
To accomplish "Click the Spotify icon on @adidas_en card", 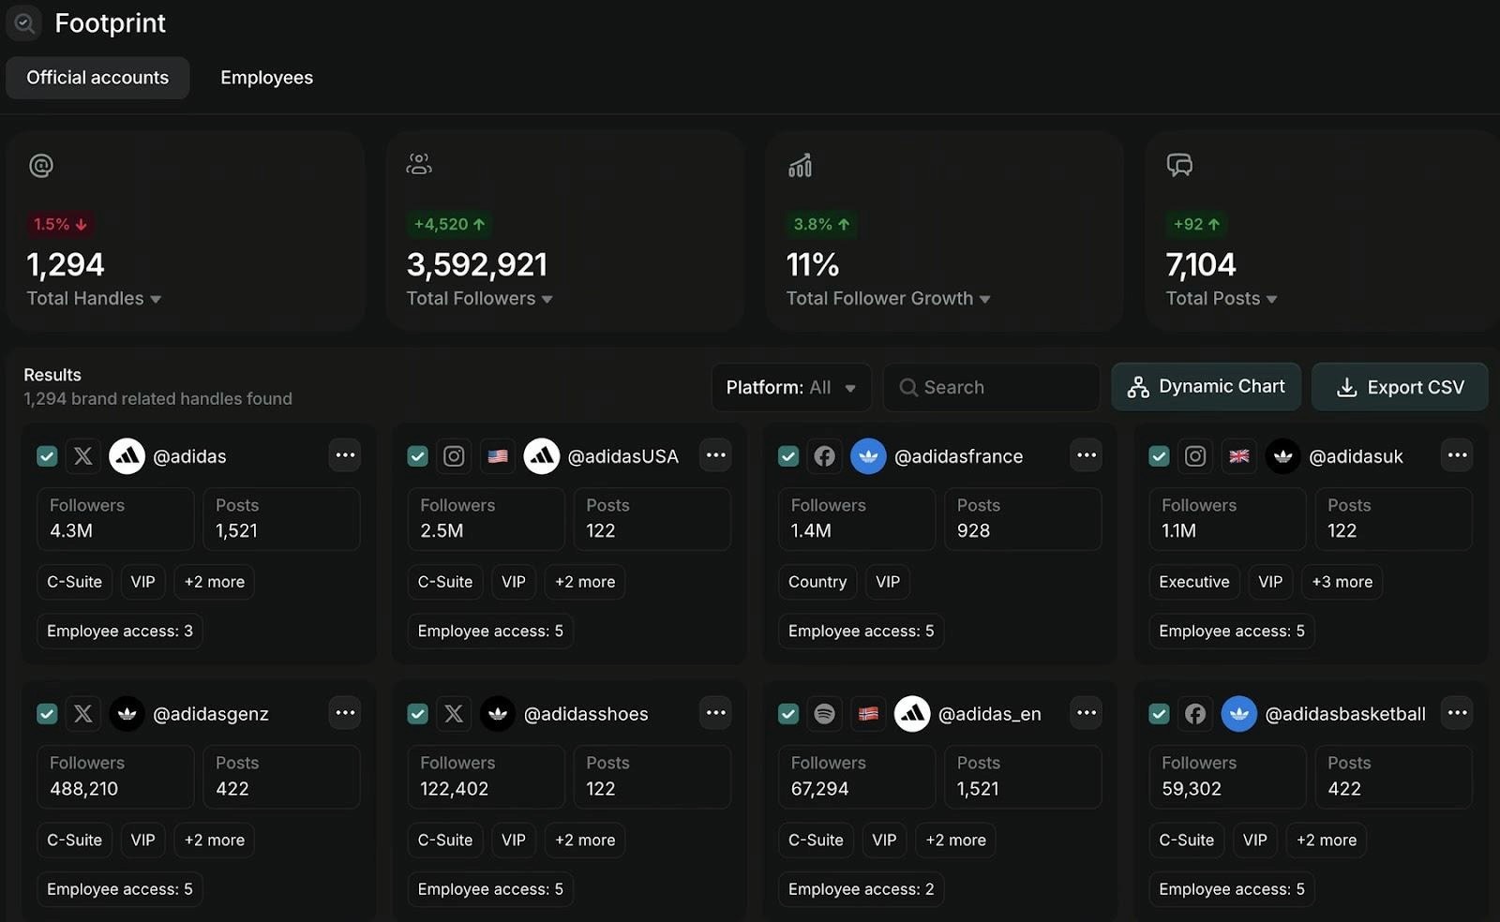I will click(x=824, y=714).
